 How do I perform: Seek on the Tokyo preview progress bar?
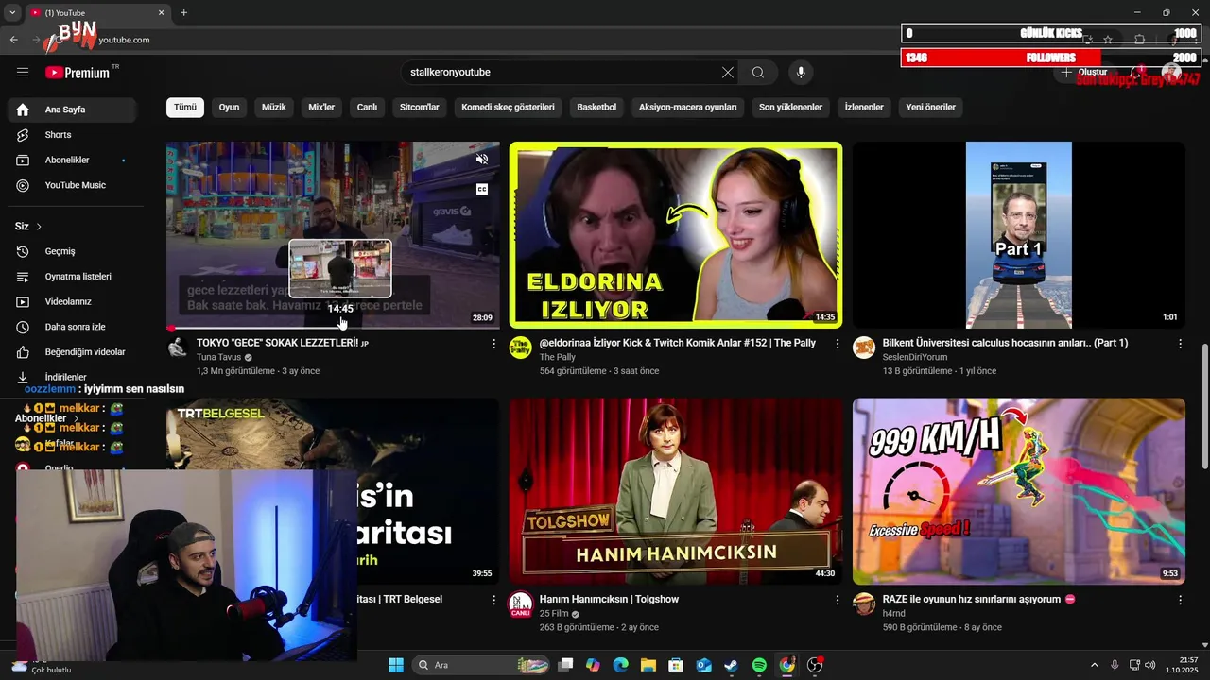(333, 328)
